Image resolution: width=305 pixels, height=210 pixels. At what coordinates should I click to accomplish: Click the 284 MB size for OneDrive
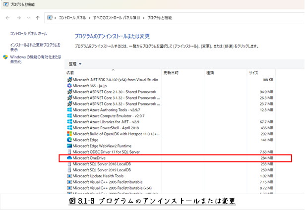click(267, 158)
